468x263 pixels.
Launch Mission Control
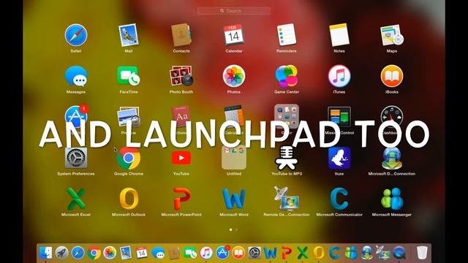tap(339, 117)
